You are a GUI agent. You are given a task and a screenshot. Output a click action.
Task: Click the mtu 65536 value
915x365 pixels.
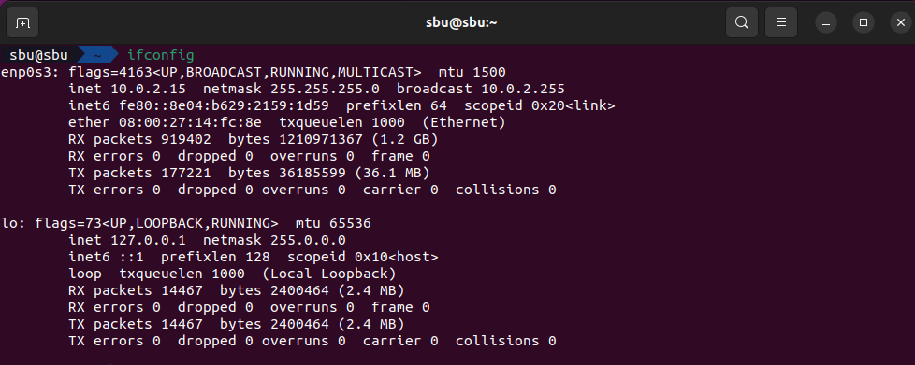(x=333, y=223)
